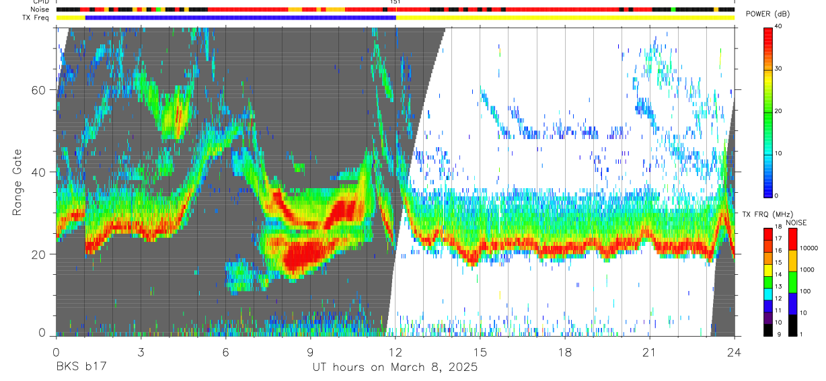Viewport: 826px width, 381px height.
Task: Click the "UT hours on March 8, 2025" label
Action: coord(395,368)
